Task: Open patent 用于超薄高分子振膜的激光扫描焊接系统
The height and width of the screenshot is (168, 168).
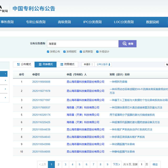Action: click(x=132, y=115)
